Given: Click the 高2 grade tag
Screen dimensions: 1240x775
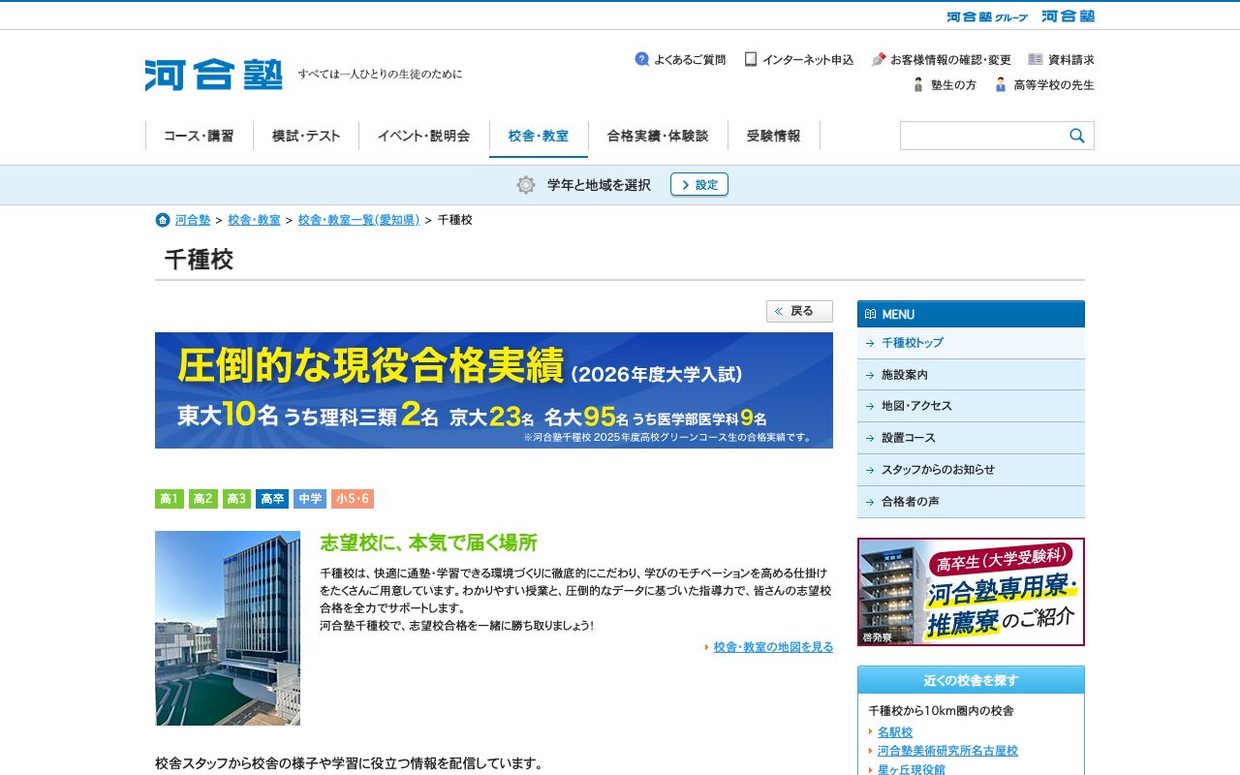Looking at the screenshot, I should pyautogui.click(x=203, y=499).
